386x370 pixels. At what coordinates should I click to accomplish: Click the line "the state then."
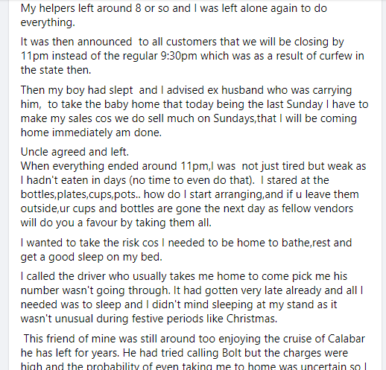click(56, 70)
